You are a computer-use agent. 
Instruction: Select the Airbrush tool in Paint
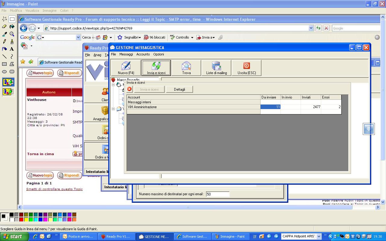tap(5, 49)
